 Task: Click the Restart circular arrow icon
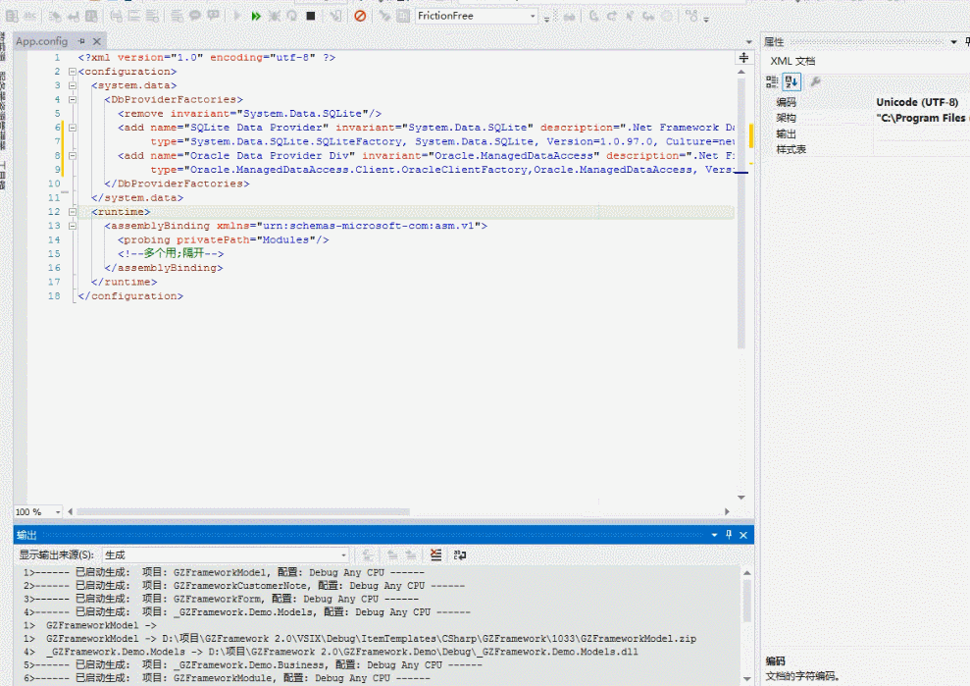[x=291, y=16]
